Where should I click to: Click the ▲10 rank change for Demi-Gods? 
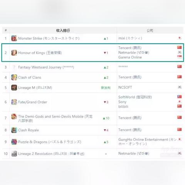[106, 118]
